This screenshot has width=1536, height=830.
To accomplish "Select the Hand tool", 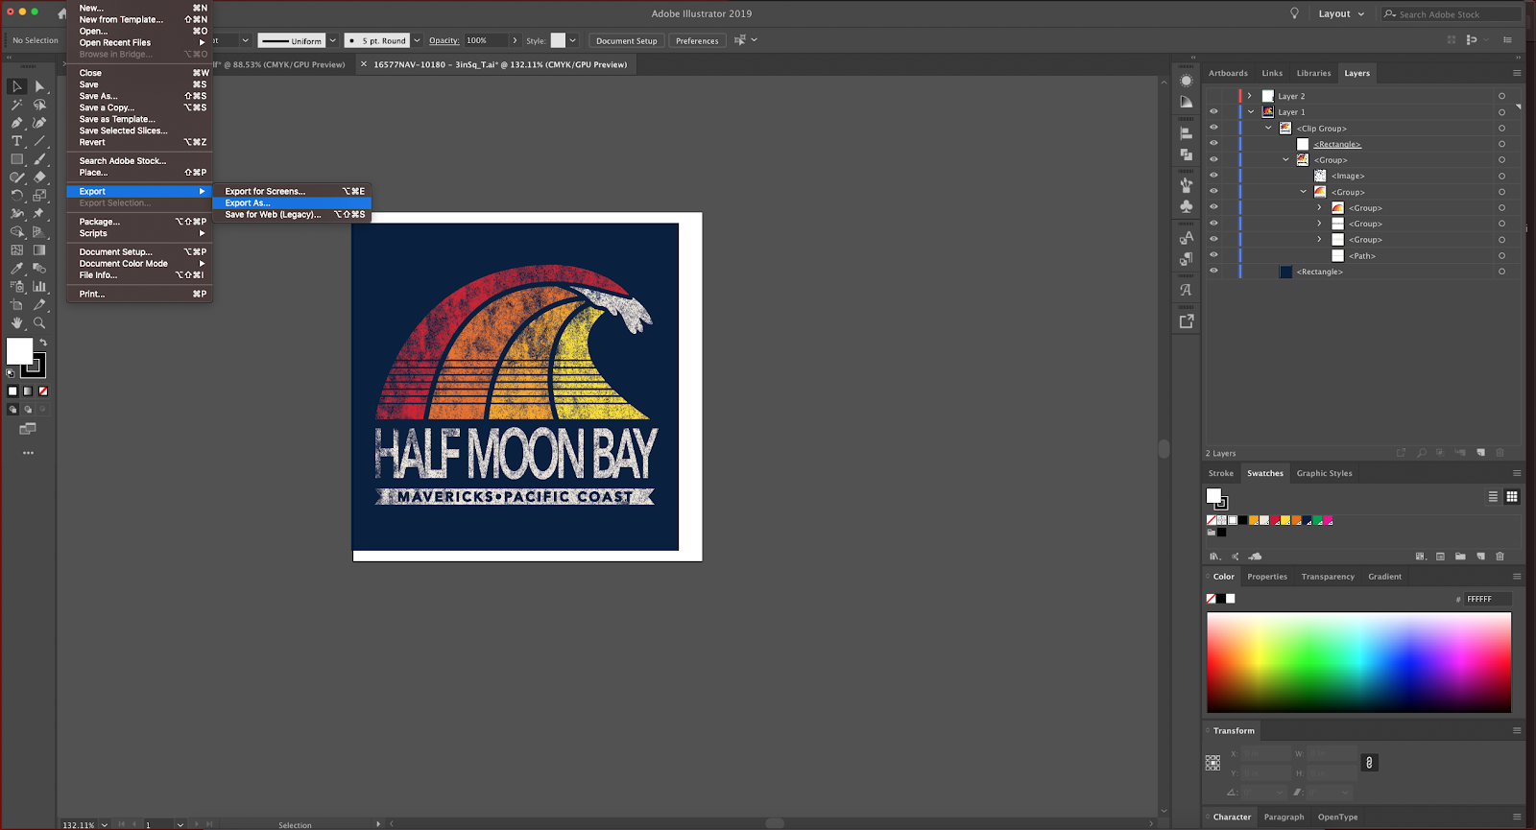I will (x=16, y=323).
